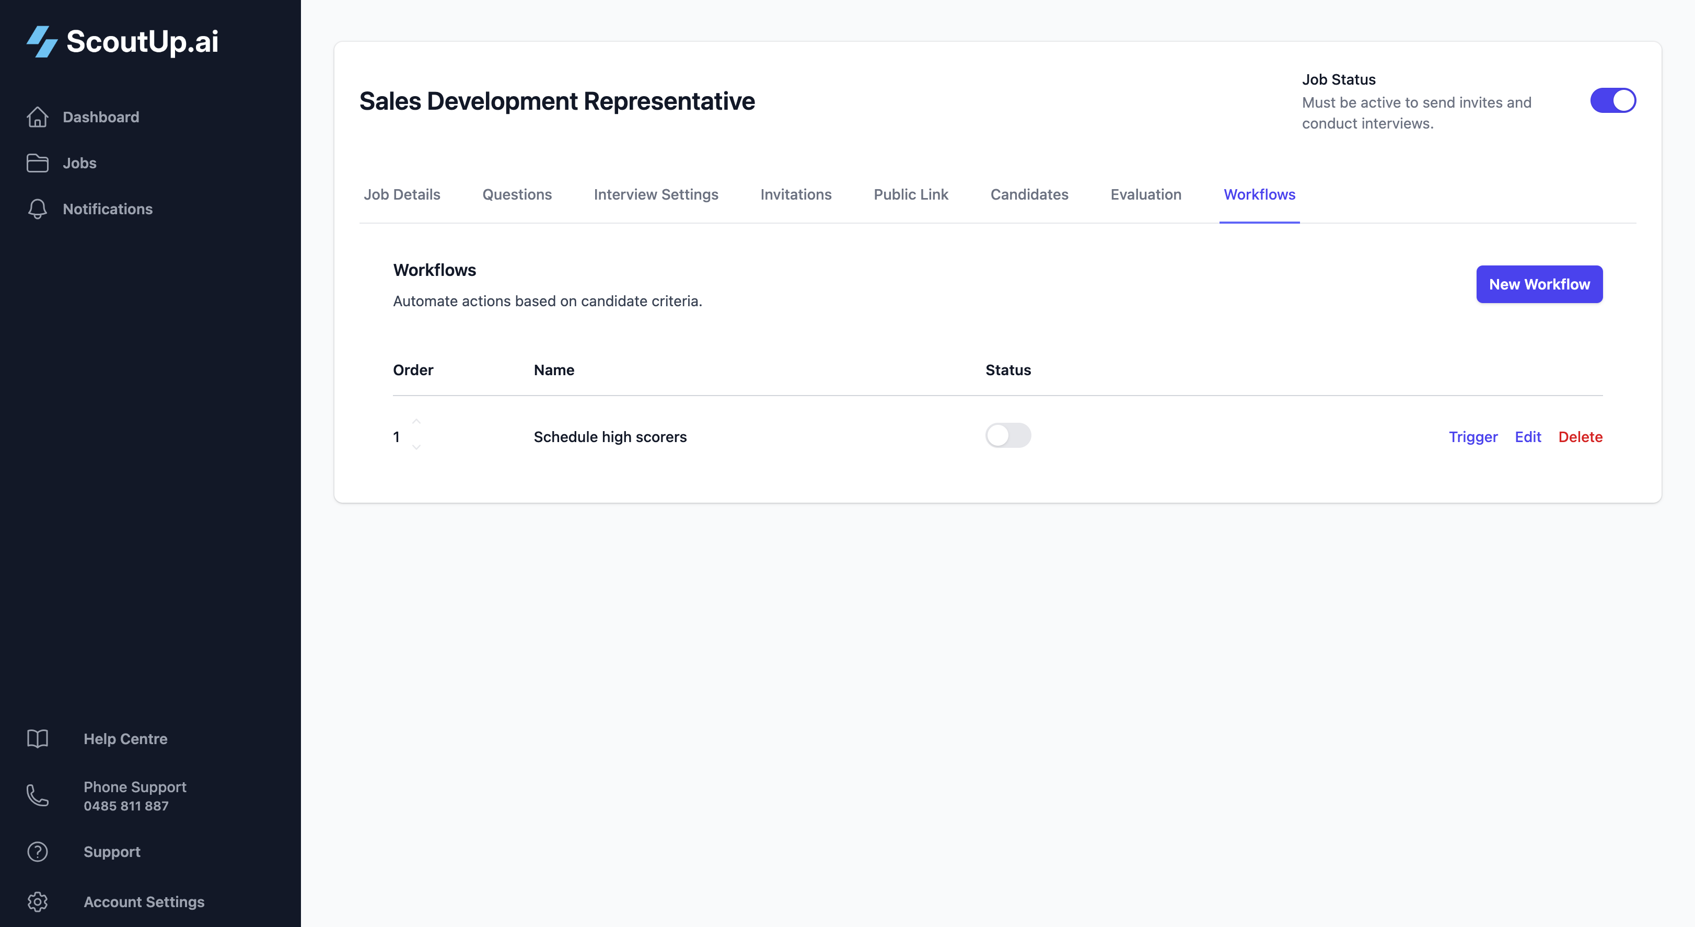Click the New Workflow button
The width and height of the screenshot is (1695, 927).
click(x=1539, y=284)
